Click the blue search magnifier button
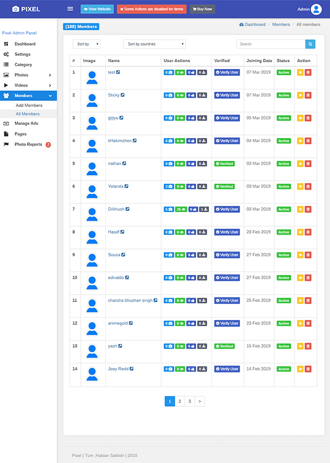Screen dimensions: 330x463 tap(310, 44)
